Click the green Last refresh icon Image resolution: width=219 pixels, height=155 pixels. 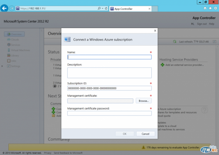174,42
